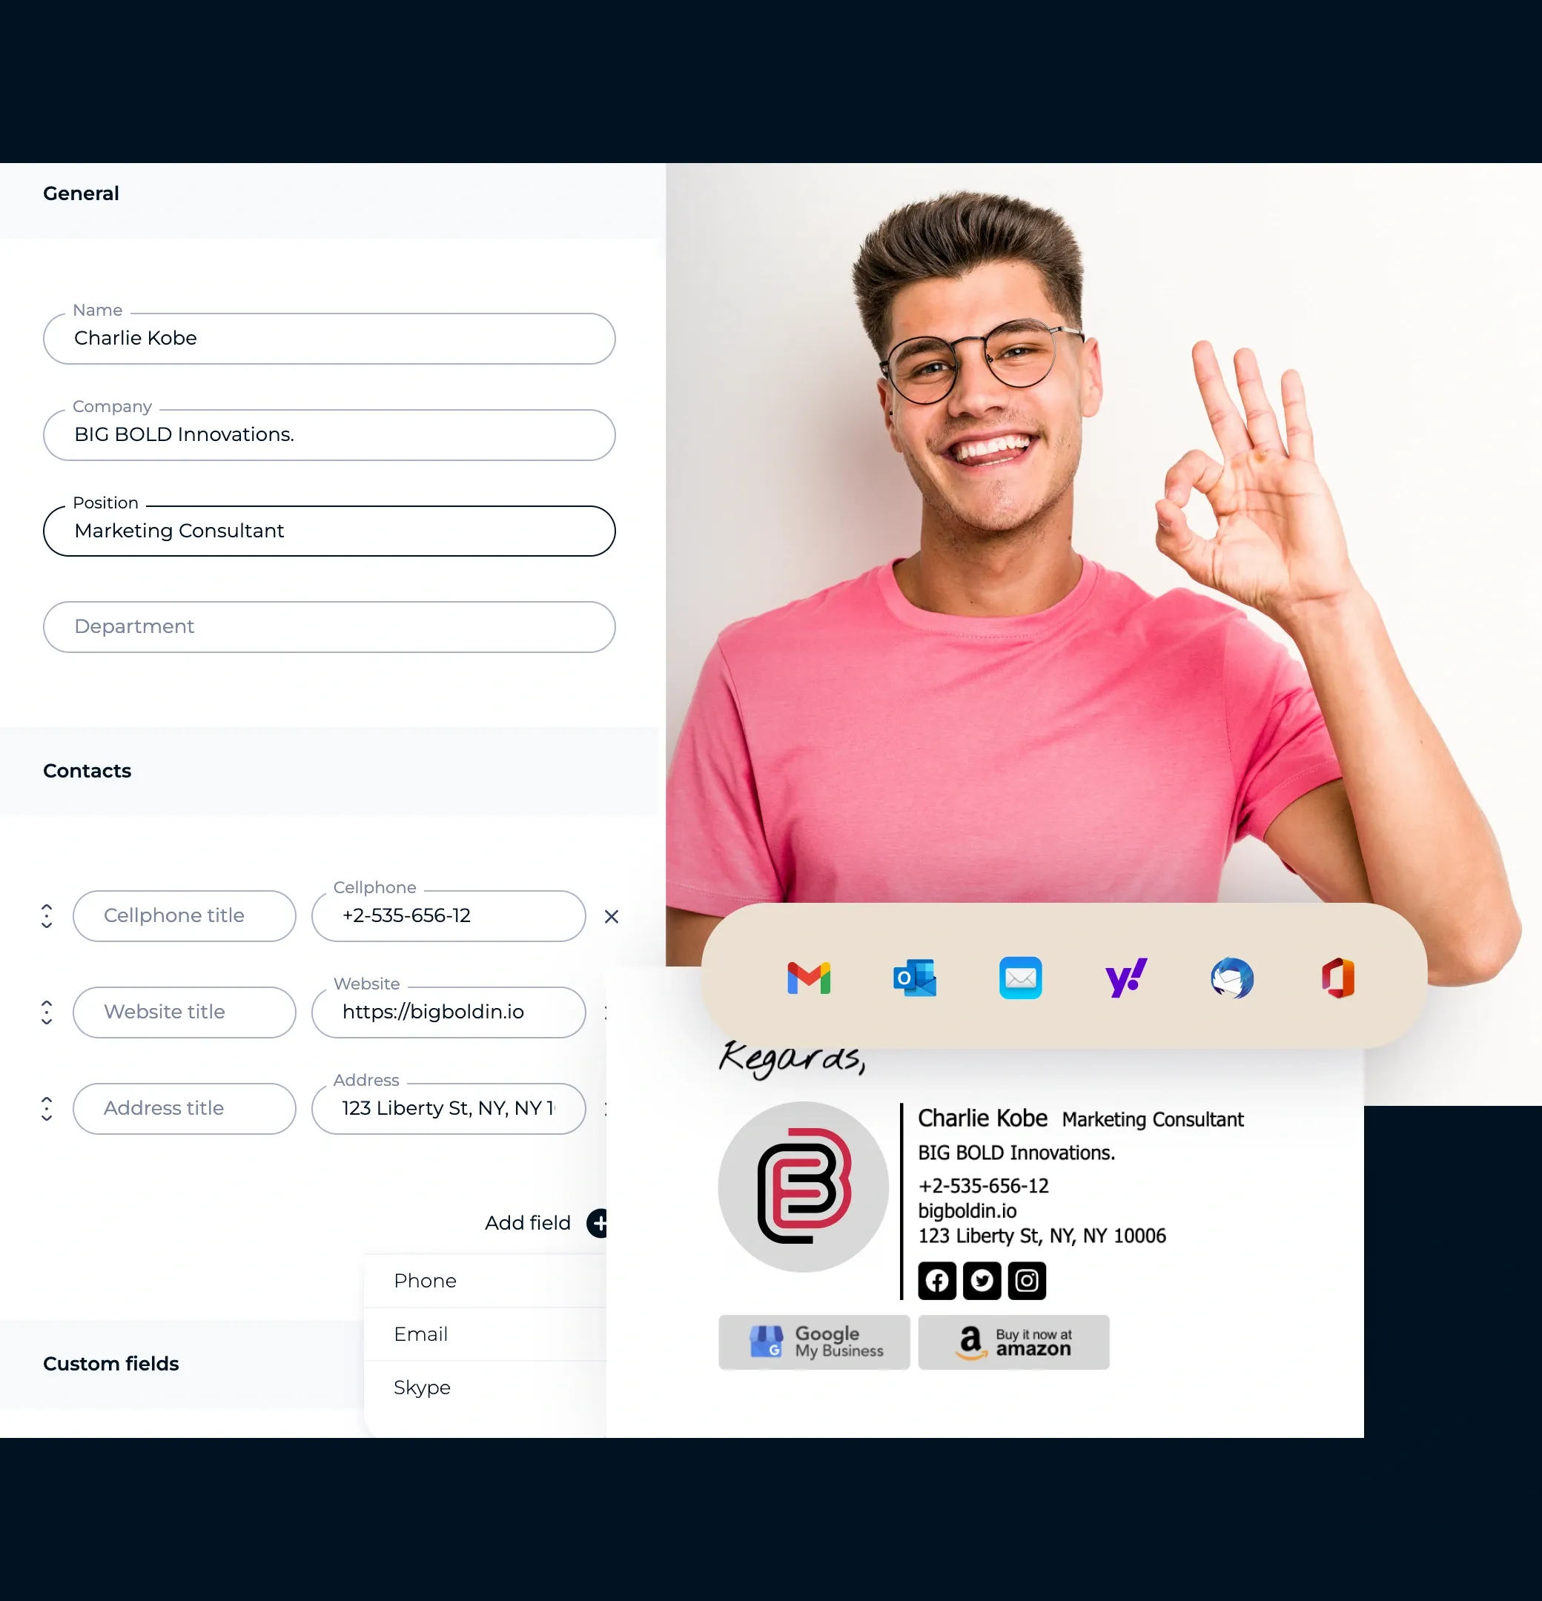Image resolution: width=1542 pixels, height=1601 pixels.
Task: Click the Company name input field
Action: tap(328, 434)
